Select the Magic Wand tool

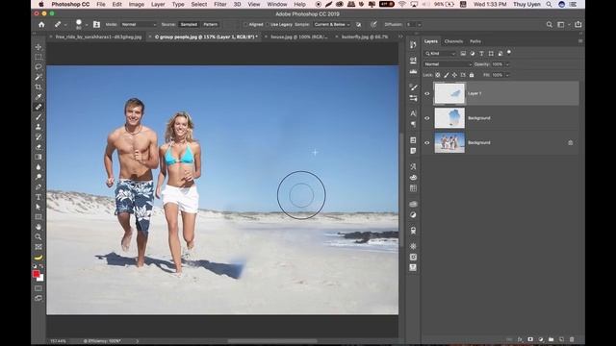pyautogui.click(x=38, y=77)
